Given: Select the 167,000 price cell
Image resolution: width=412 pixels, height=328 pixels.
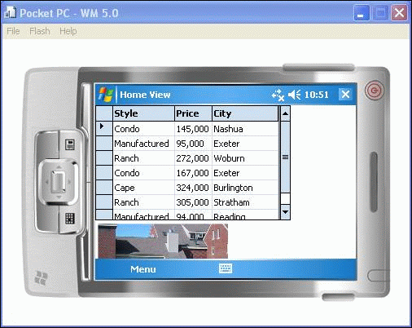Looking at the screenshot, I should (193, 173).
